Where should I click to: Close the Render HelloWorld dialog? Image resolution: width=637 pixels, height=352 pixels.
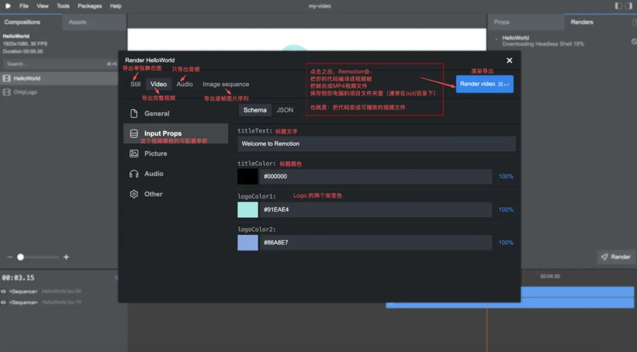509,61
